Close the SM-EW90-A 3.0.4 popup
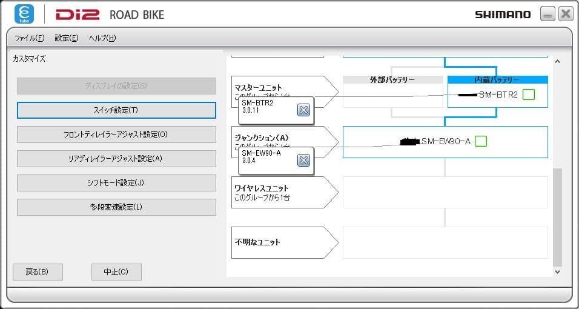The width and height of the screenshot is (579, 309). [303, 160]
